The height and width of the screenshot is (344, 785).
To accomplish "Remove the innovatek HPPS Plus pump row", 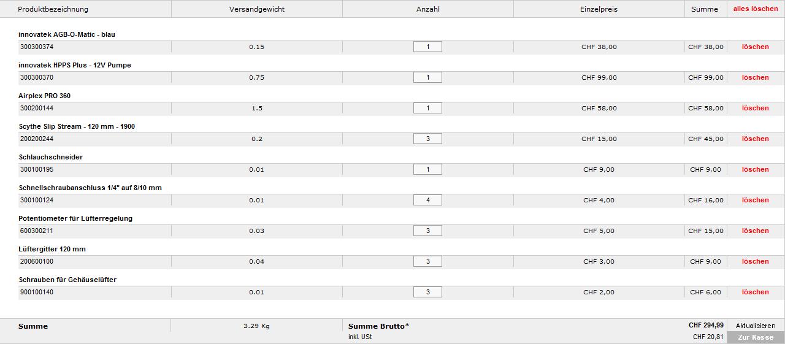I will tap(755, 77).
